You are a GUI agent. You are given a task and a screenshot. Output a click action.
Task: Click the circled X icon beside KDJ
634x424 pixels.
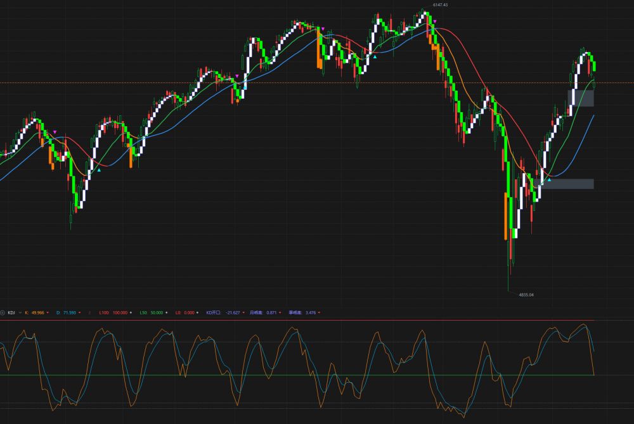3,312
